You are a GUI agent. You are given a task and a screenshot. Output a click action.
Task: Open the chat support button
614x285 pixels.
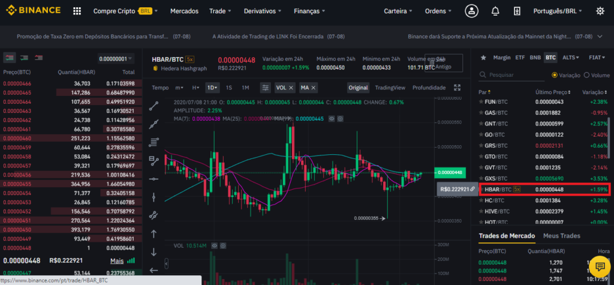[x=600, y=267]
